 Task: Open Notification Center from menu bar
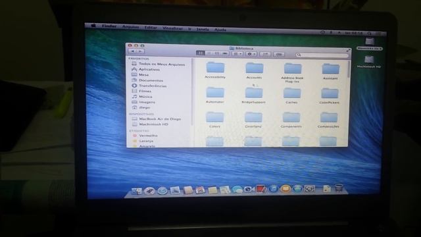(x=379, y=34)
